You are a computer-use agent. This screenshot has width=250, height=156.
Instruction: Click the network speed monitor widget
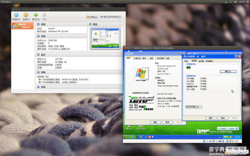pos(228,129)
